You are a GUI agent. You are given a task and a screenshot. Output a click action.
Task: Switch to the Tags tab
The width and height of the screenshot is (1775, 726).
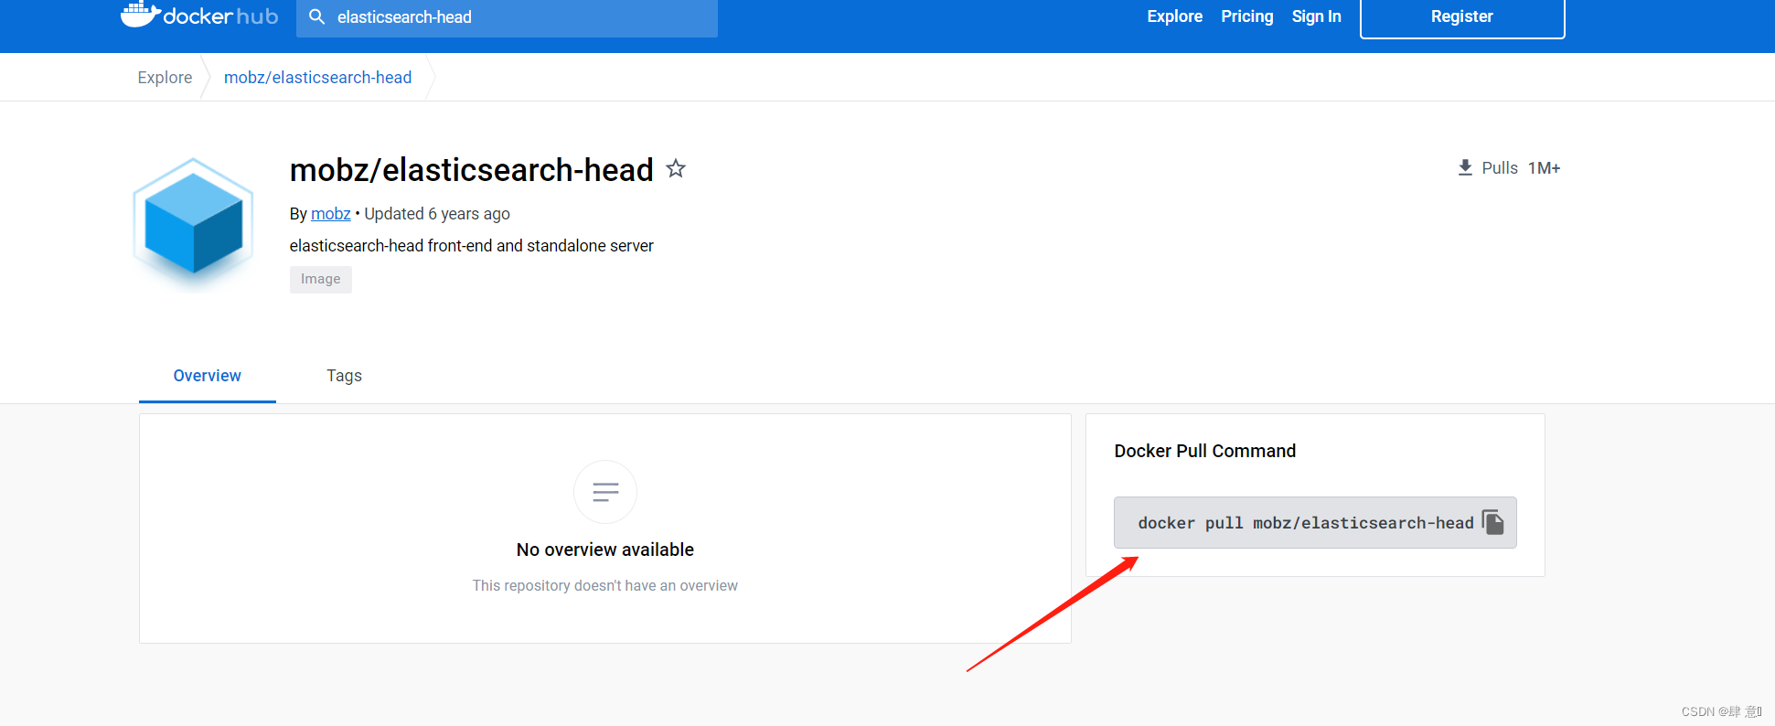coord(344,376)
